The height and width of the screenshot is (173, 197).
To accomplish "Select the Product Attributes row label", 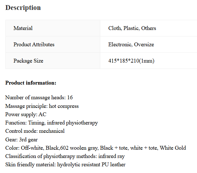I will (x=34, y=44).
